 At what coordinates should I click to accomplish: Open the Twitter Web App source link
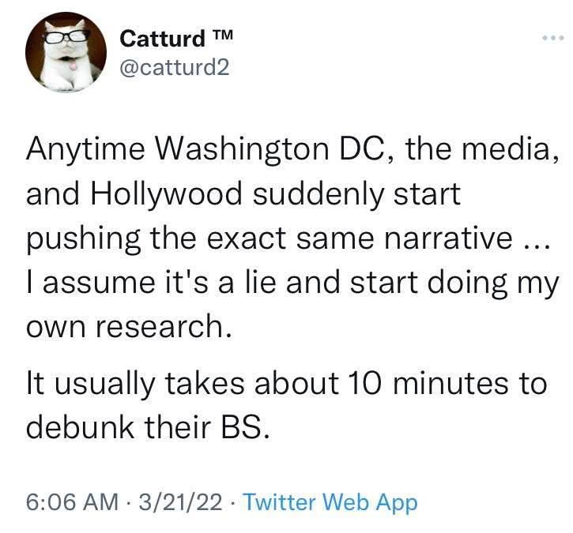(x=330, y=501)
